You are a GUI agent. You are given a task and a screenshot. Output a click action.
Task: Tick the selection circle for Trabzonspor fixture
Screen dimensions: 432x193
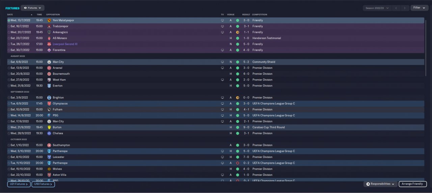click(9, 26)
